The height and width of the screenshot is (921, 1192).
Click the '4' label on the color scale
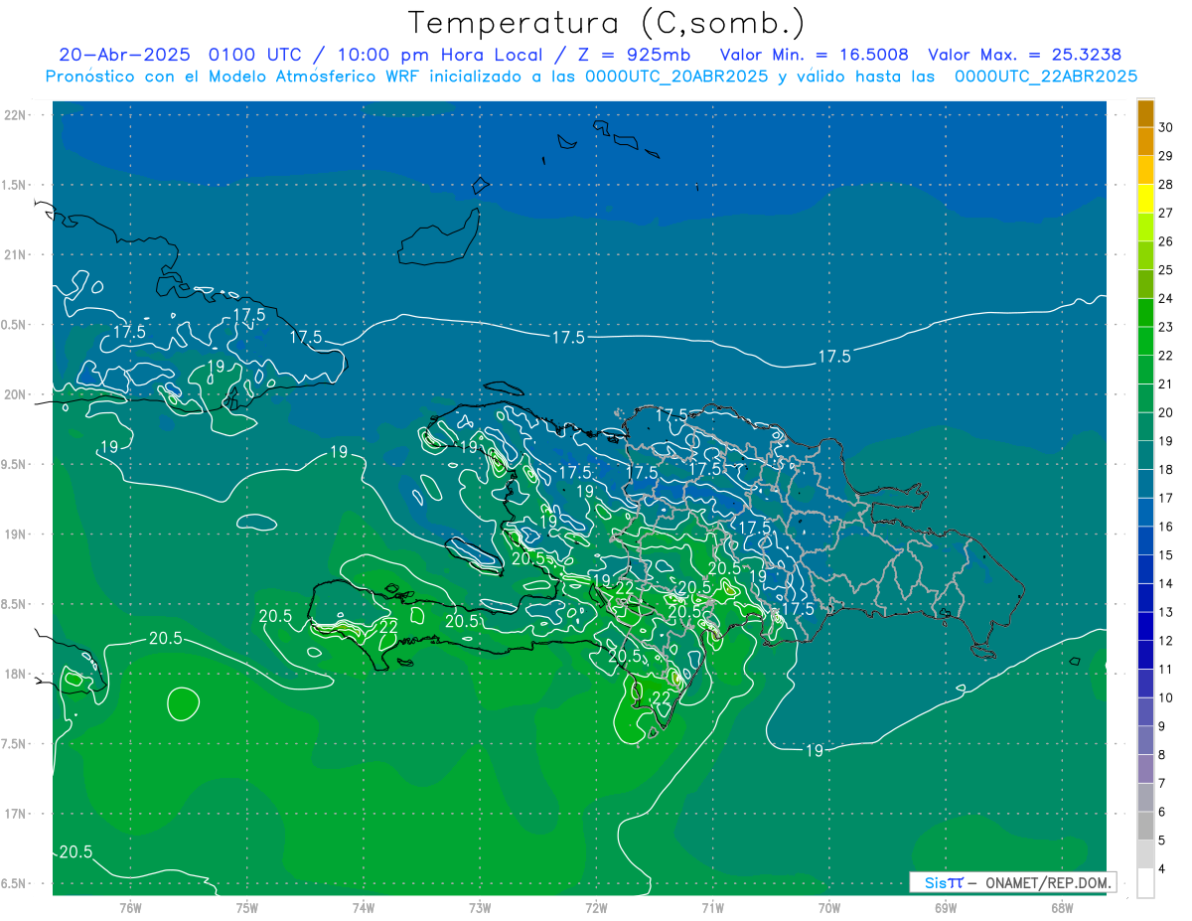[x=1163, y=869]
